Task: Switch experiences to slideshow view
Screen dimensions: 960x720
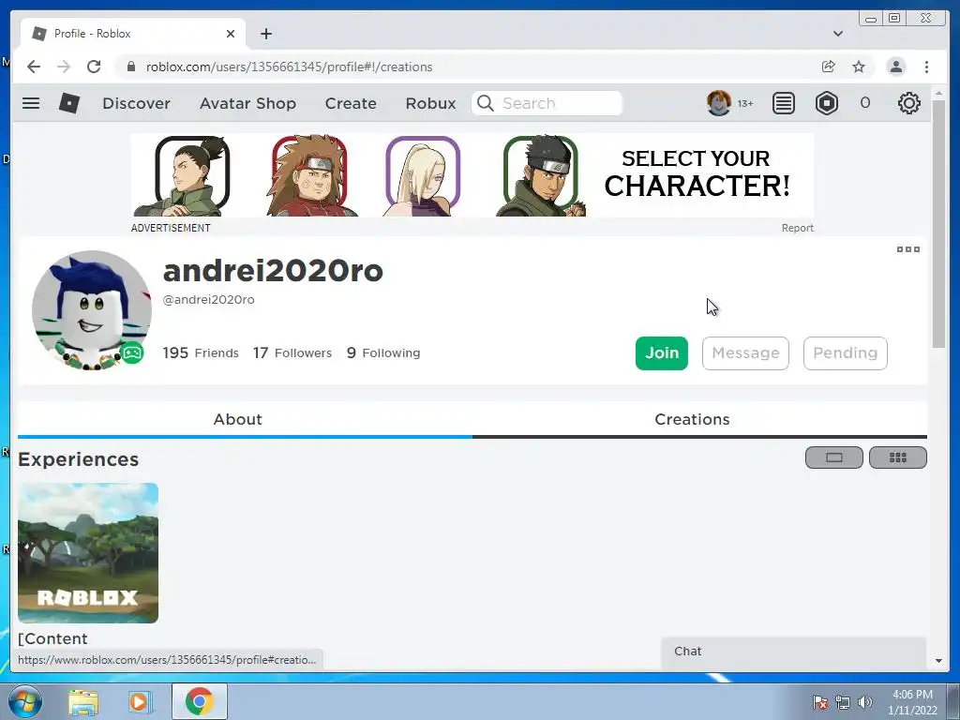Action: pyautogui.click(x=833, y=457)
